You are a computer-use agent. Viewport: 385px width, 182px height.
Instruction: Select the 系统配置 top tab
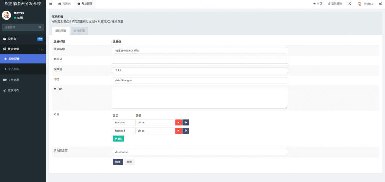pyautogui.click(x=85, y=4)
